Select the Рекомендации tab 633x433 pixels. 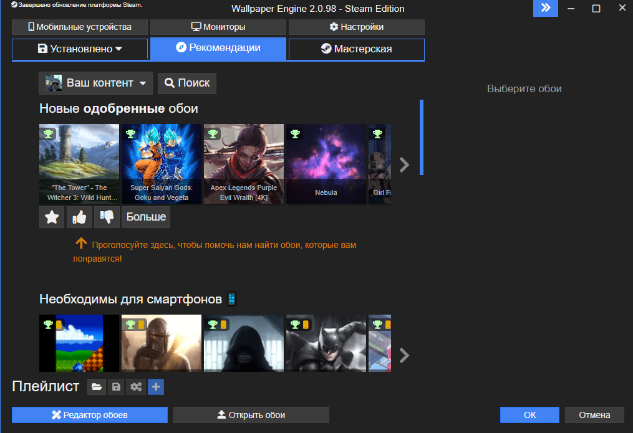point(218,48)
